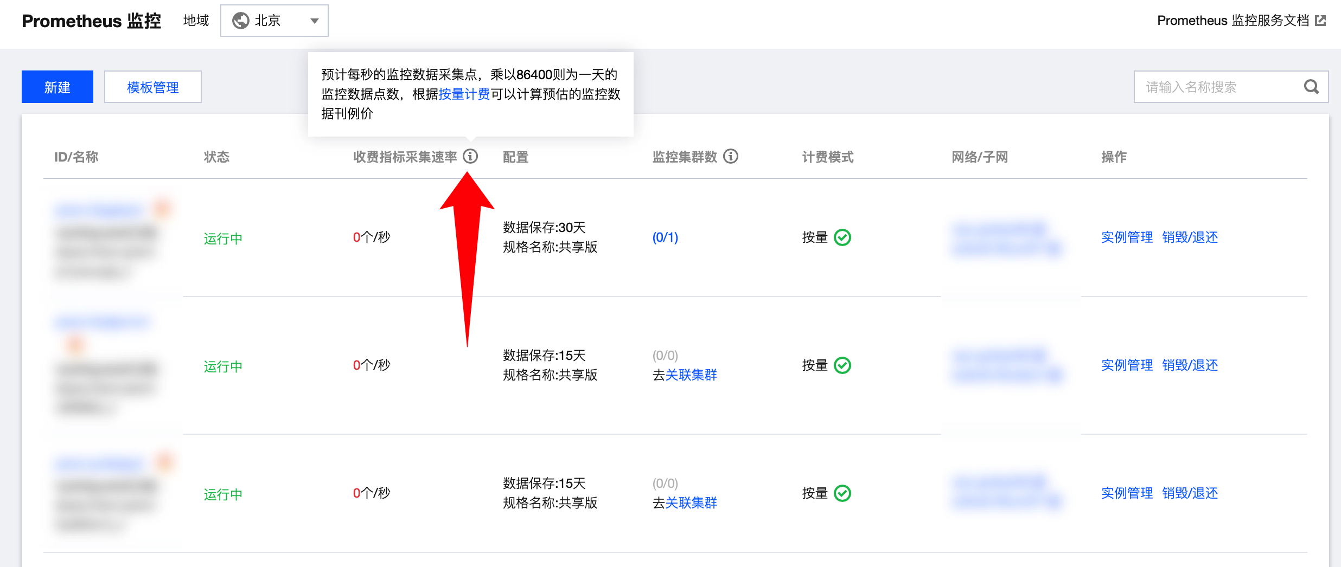
Task: Click the info icon beside 监控集群数
Action: (731, 157)
